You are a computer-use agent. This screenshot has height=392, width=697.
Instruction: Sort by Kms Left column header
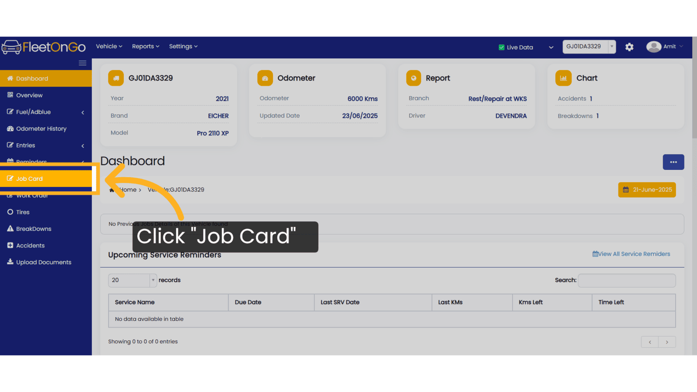tap(552, 302)
